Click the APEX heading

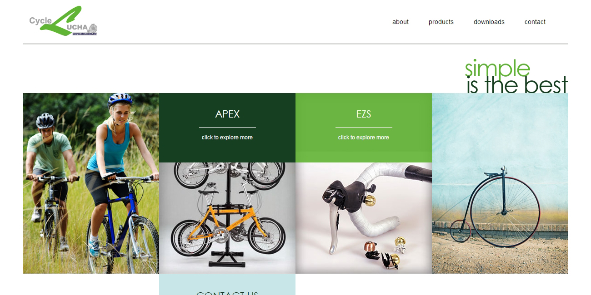click(x=227, y=114)
